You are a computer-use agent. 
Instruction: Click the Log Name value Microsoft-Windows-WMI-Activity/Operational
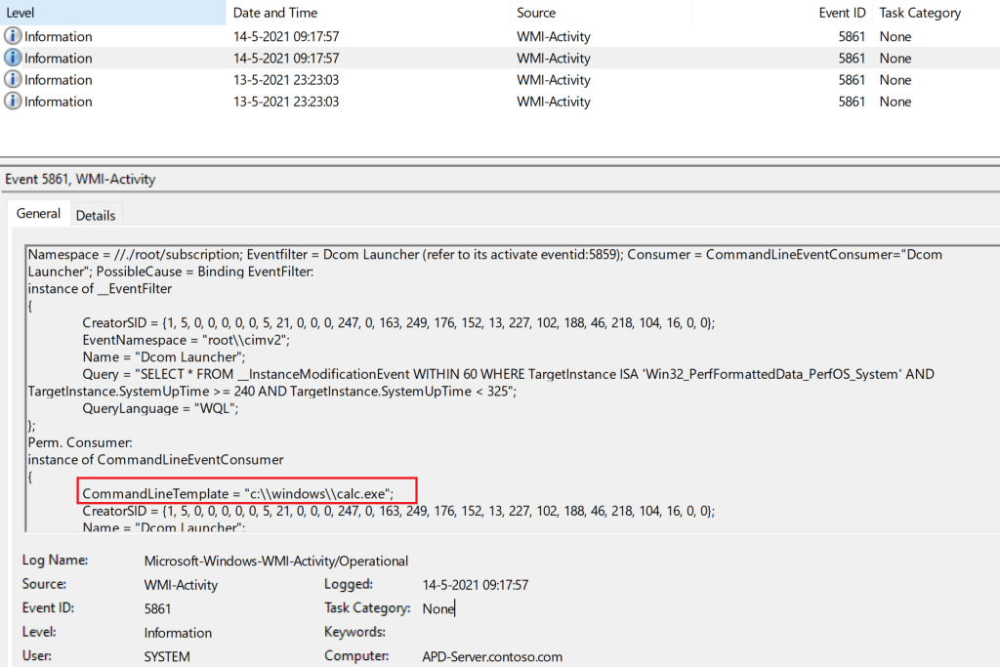(x=275, y=561)
